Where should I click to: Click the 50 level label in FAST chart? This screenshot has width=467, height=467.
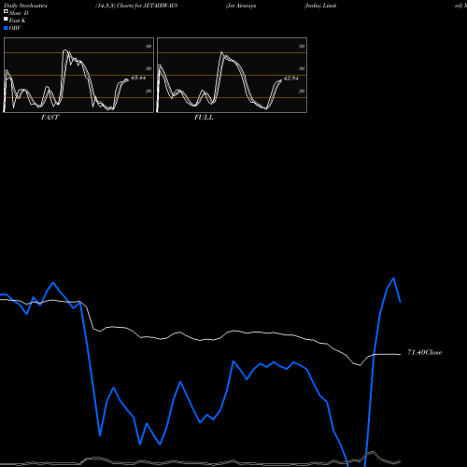pos(149,68)
